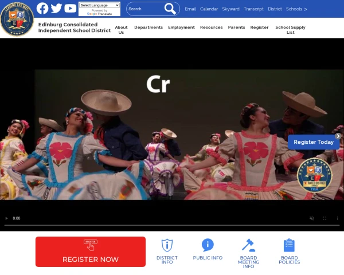Image resolution: width=344 pixels, height=275 pixels.
Task: Open the Select Language dropdown
Action: click(99, 5)
